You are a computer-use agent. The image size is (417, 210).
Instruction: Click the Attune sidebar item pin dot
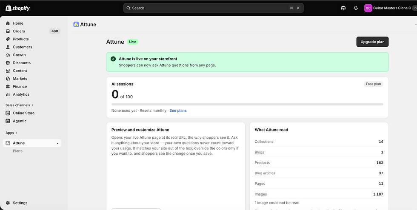(x=57, y=143)
